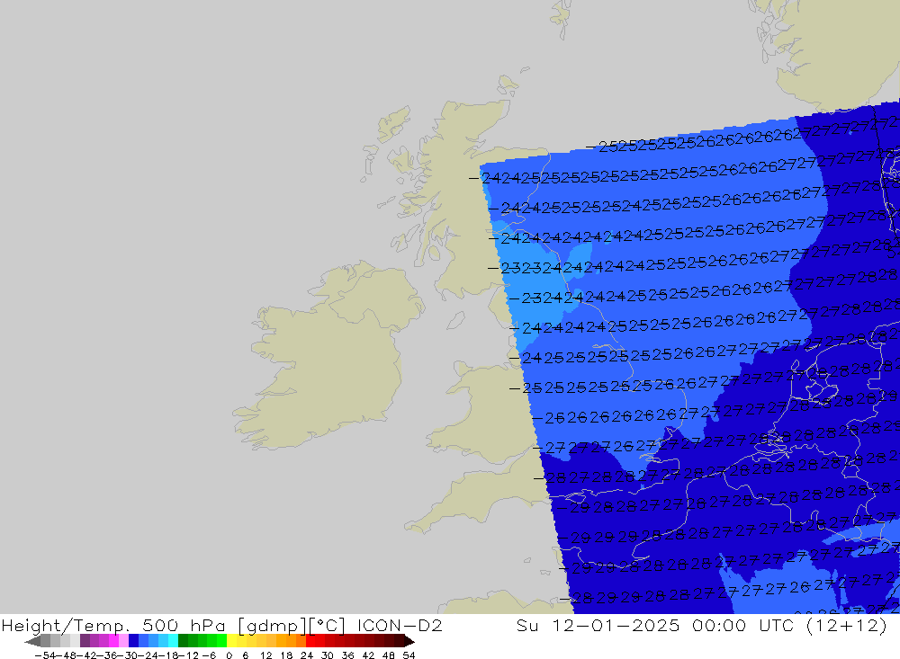Click the legend scale label '-54'
This screenshot has width=900, height=659.
point(45,655)
